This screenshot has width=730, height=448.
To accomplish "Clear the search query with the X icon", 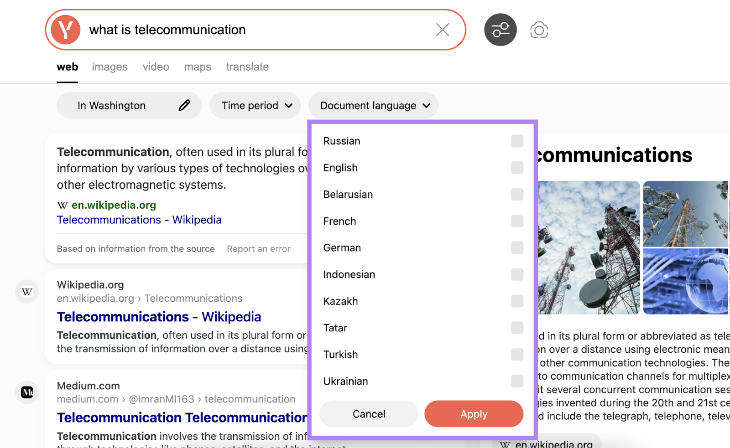I will (442, 29).
